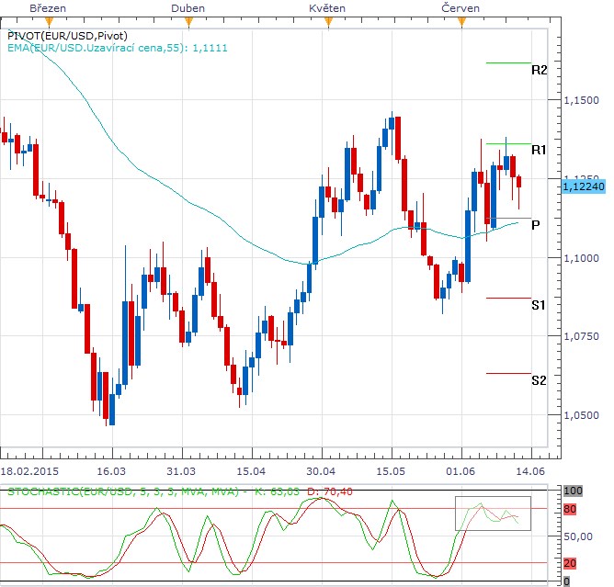The image size is (614, 587).
Task: Click the orange Duben month marker triangle
Action: (x=188, y=22)
